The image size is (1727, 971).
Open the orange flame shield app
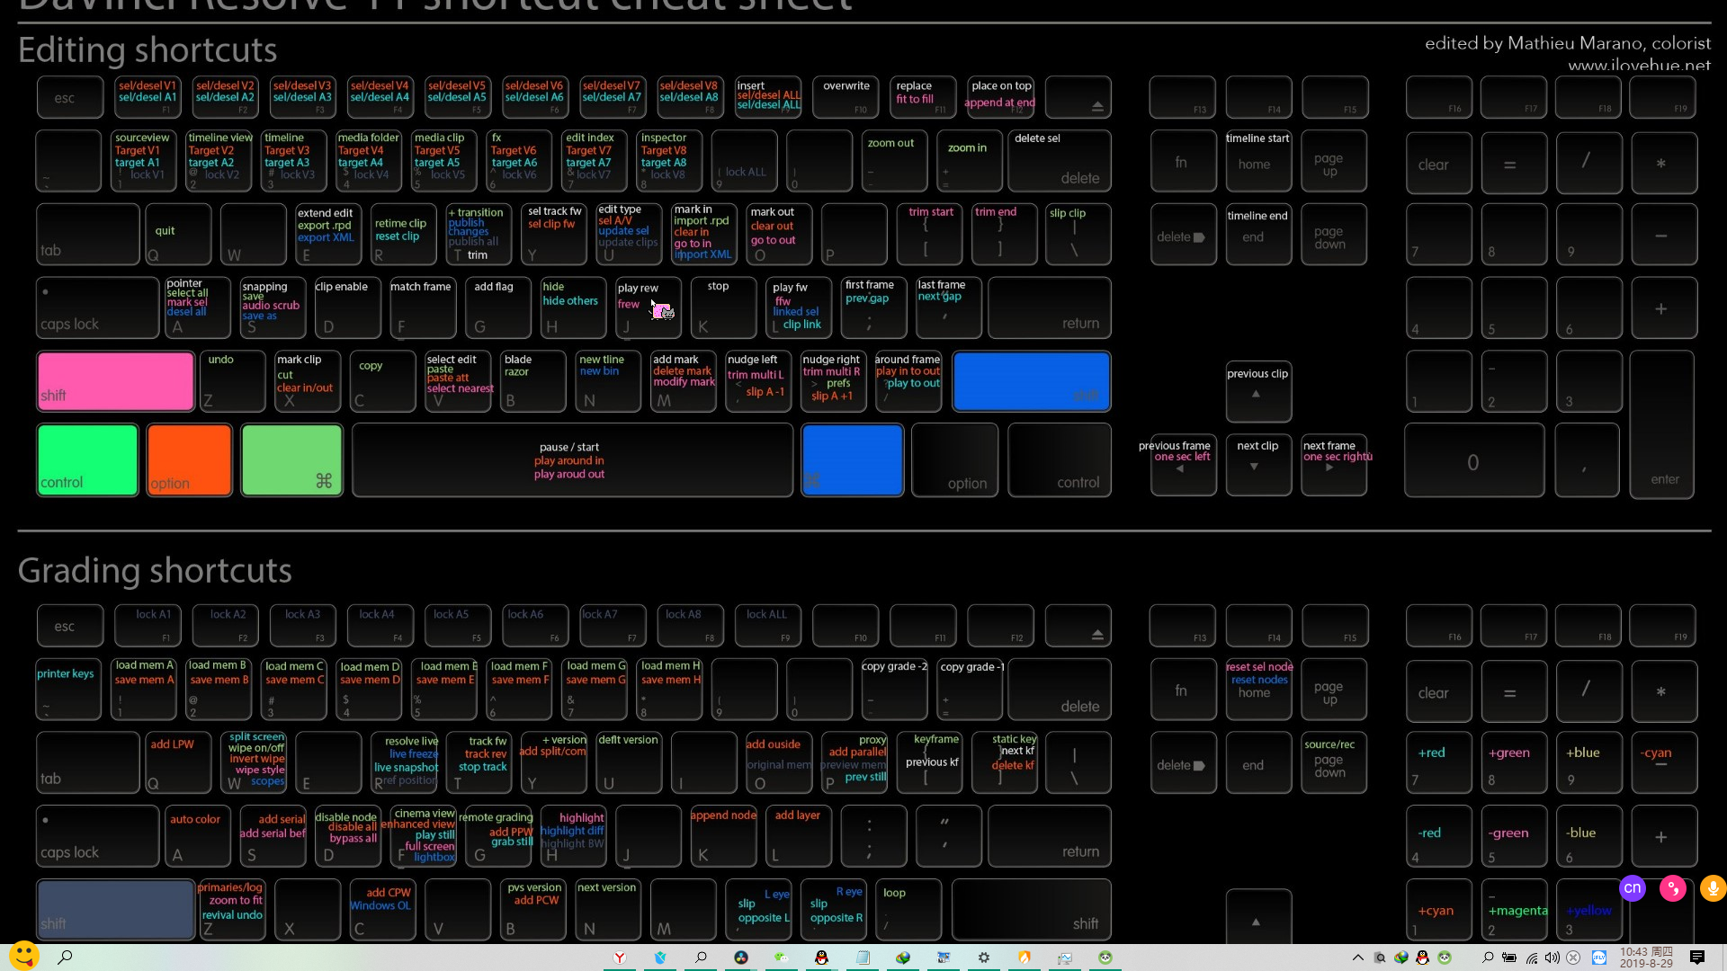pos(1025,958)
